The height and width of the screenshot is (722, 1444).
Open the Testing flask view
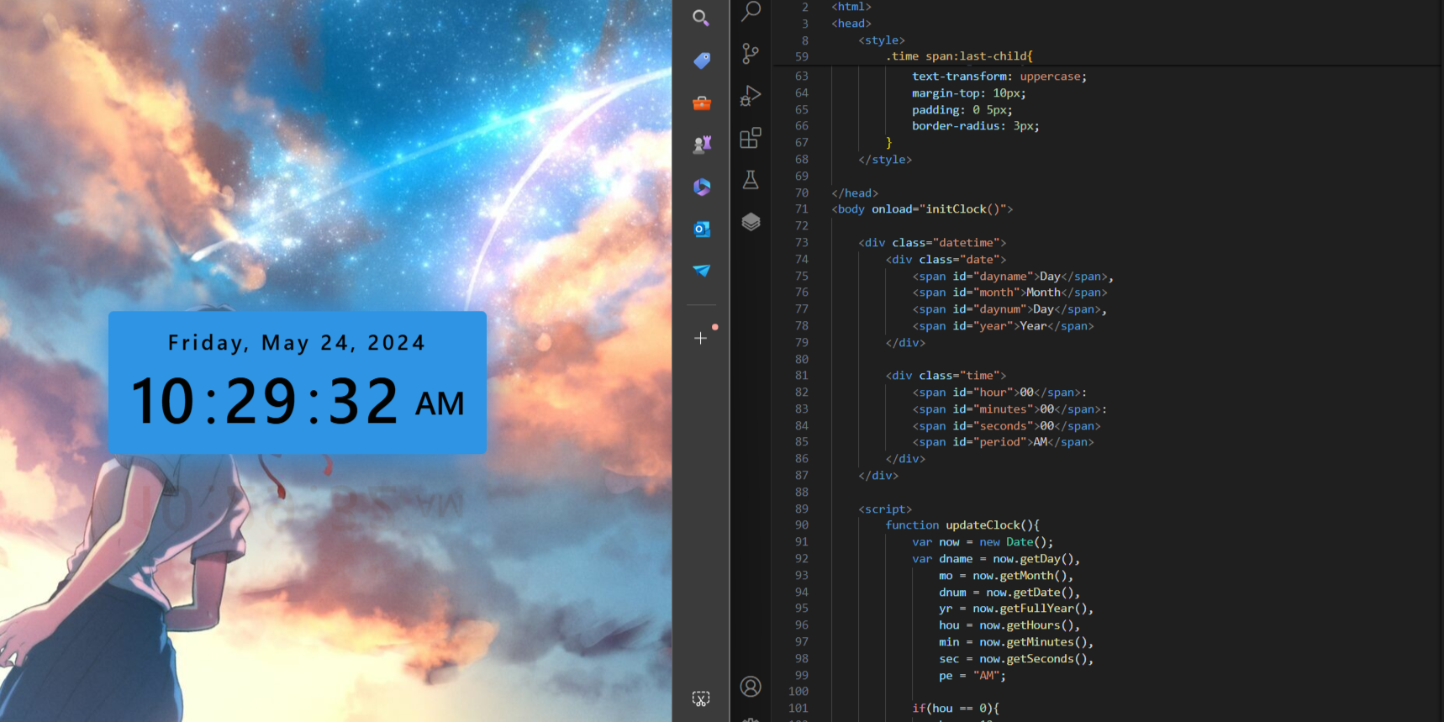(x=751, y=180)
